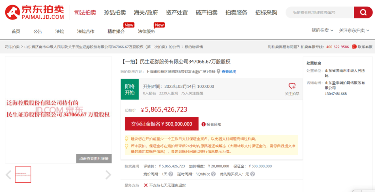375x192 pixels.
Task: Click 点击查看图片详情 button on image
Action: (94, 159)
